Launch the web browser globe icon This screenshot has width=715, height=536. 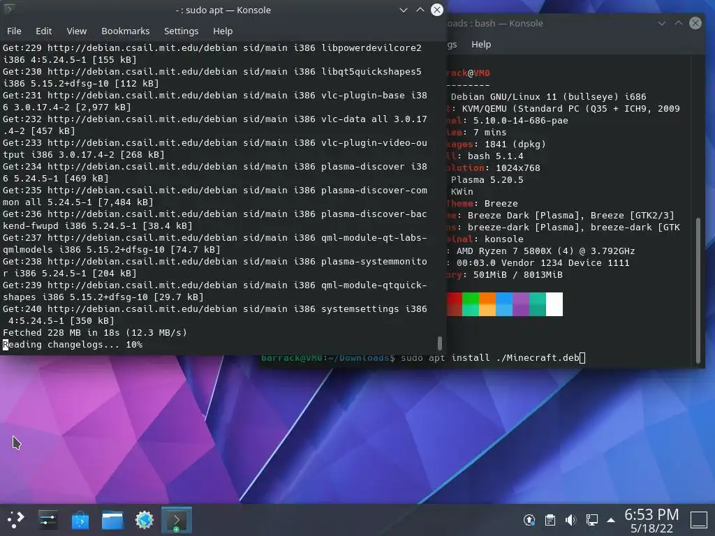(144, 519)
